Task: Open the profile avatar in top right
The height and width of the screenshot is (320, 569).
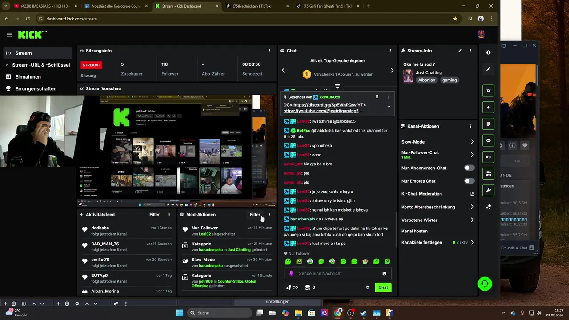Action: [x=481, y=35]
